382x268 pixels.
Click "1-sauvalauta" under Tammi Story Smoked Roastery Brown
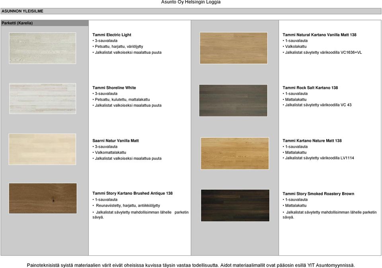pyautogui.click(x=295, y=200)
